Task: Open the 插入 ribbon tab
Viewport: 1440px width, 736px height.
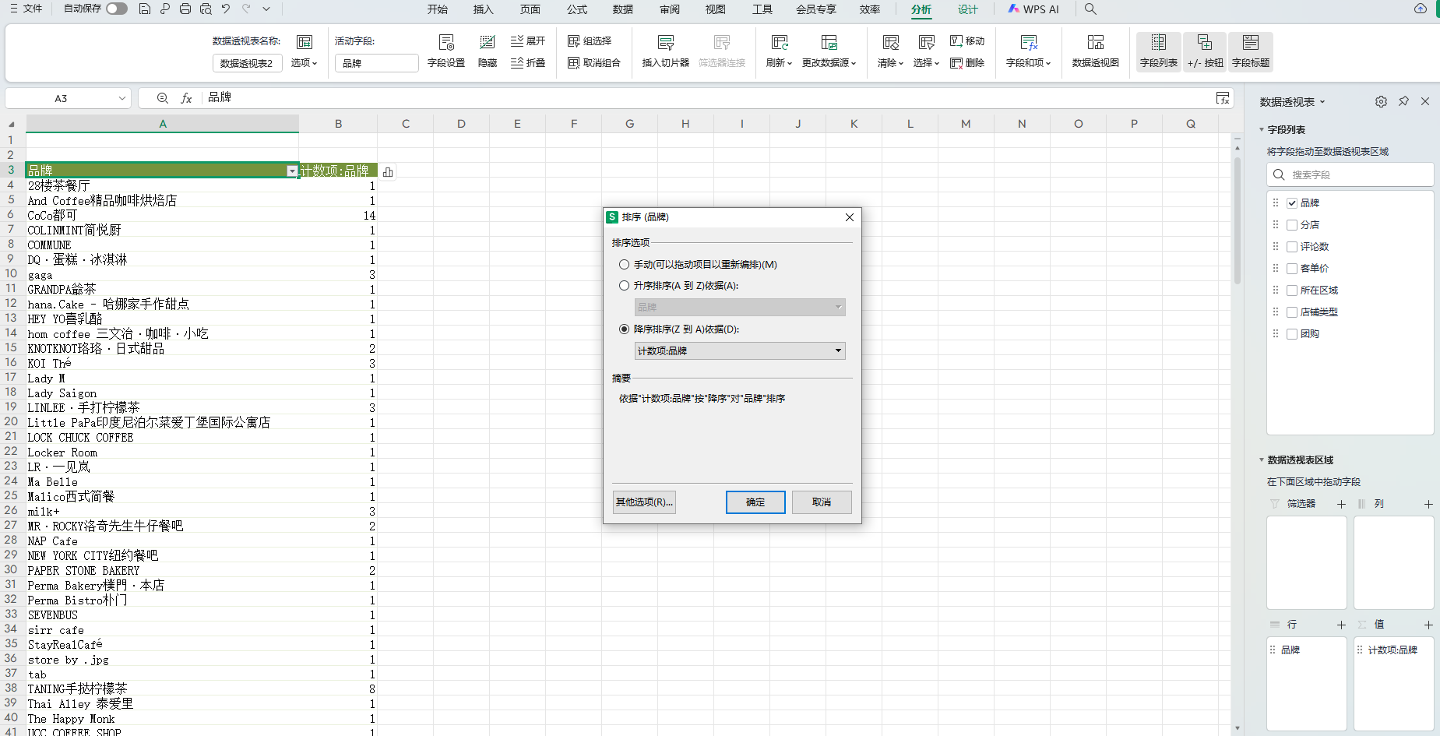Action: tap(484, 9)
